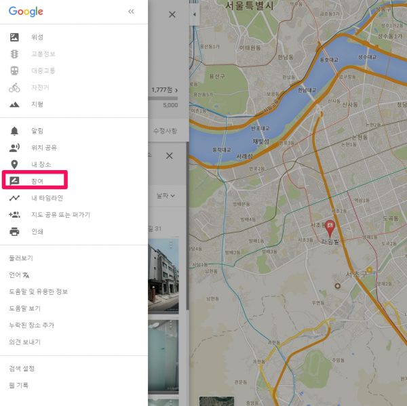Viewport: 407px width, 406px height.
Task: Open the 날짜 sort dropdown
Action: (x=166, y=196)
